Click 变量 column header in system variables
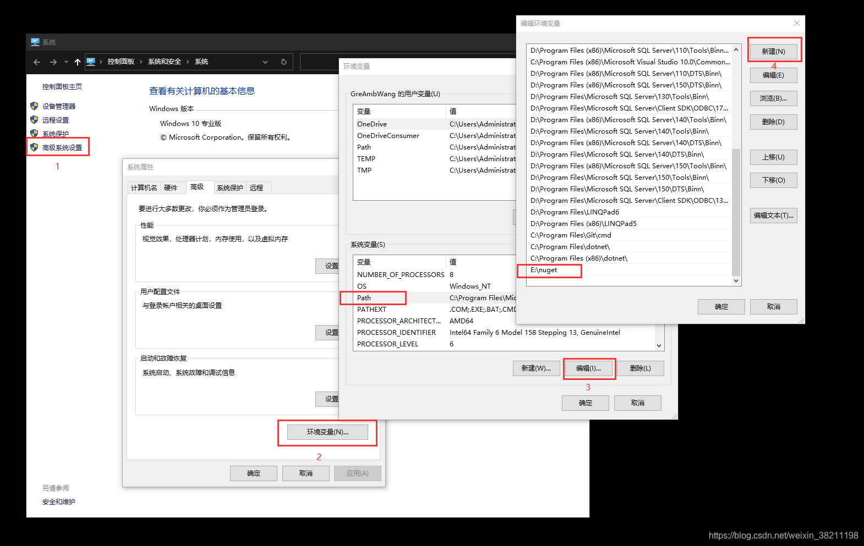864x546 pixels. click(x=400, y=262)
